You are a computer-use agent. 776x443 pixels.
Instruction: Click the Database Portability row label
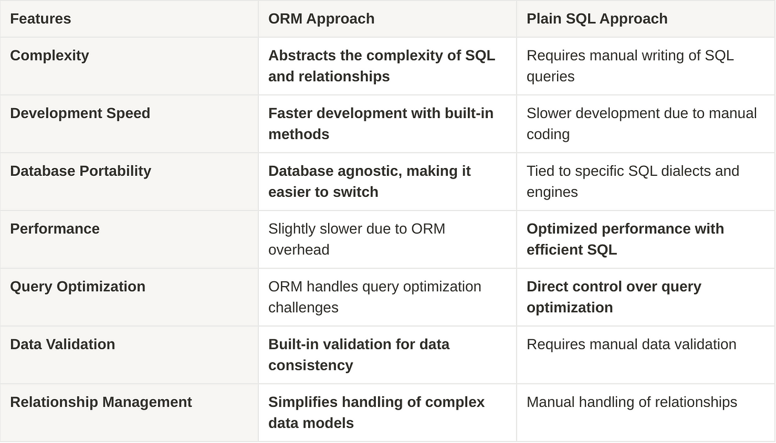(x=80, y=171)
